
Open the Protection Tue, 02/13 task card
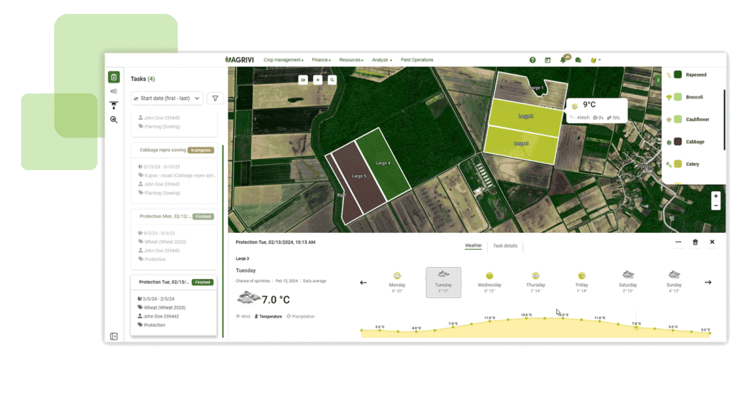pyautogui.click(x=174, y=305)
